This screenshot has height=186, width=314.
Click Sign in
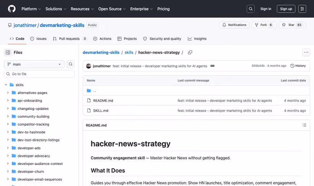point(265,9)
